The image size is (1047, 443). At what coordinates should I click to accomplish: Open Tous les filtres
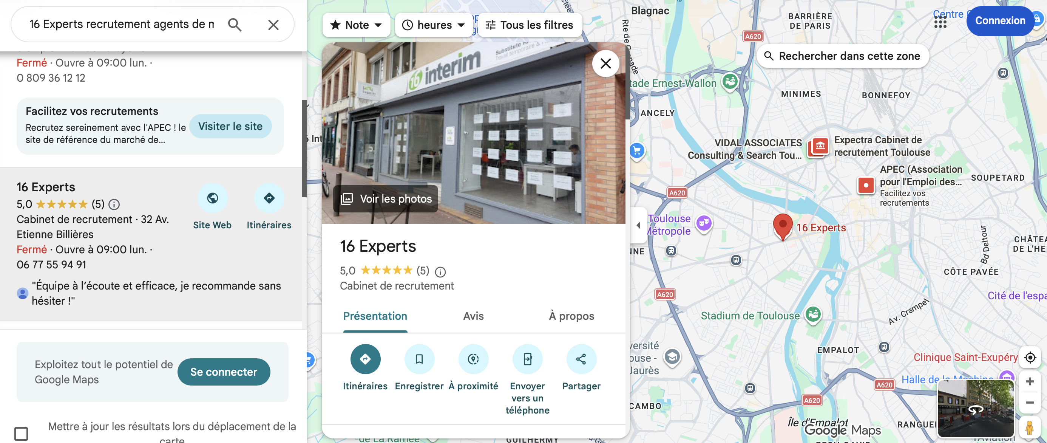pyautogui.click(x=530, y=25)
